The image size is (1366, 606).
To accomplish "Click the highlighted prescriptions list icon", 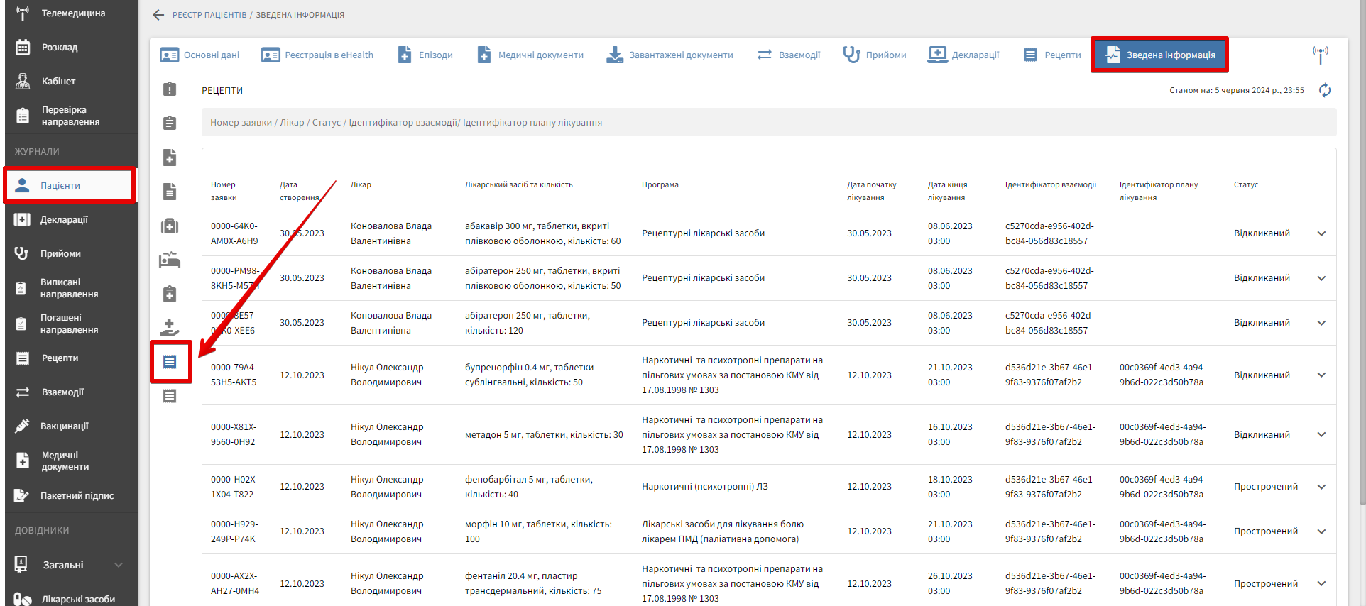I will [x=170, y=362].
